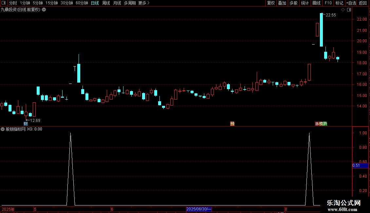Click the 预 forecast marker

232,124
